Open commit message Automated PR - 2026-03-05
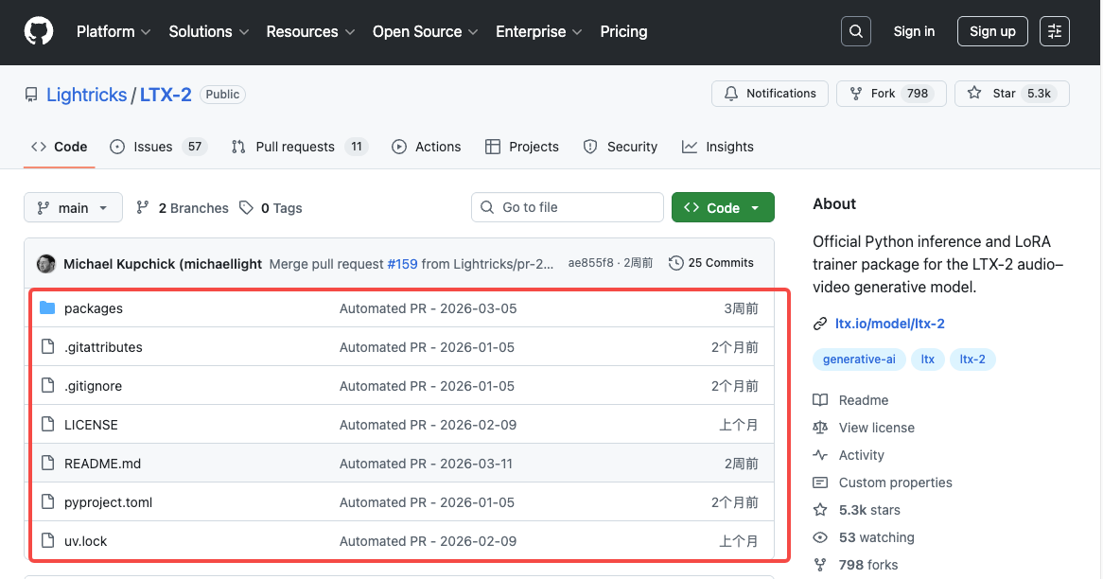Image resolution: width=1103 pixels, height=579 pixels. (x=428, y=308)
